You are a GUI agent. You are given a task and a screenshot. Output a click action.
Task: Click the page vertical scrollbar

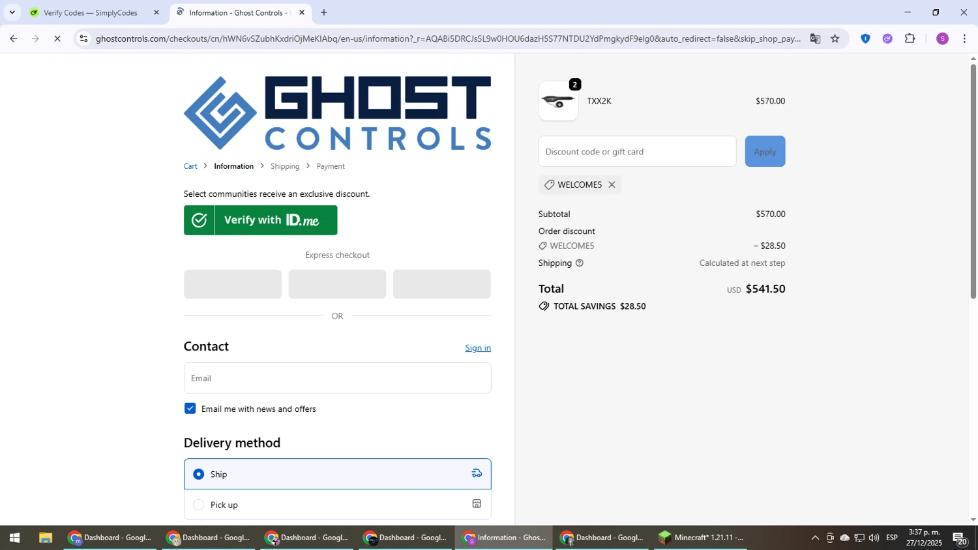973,181
